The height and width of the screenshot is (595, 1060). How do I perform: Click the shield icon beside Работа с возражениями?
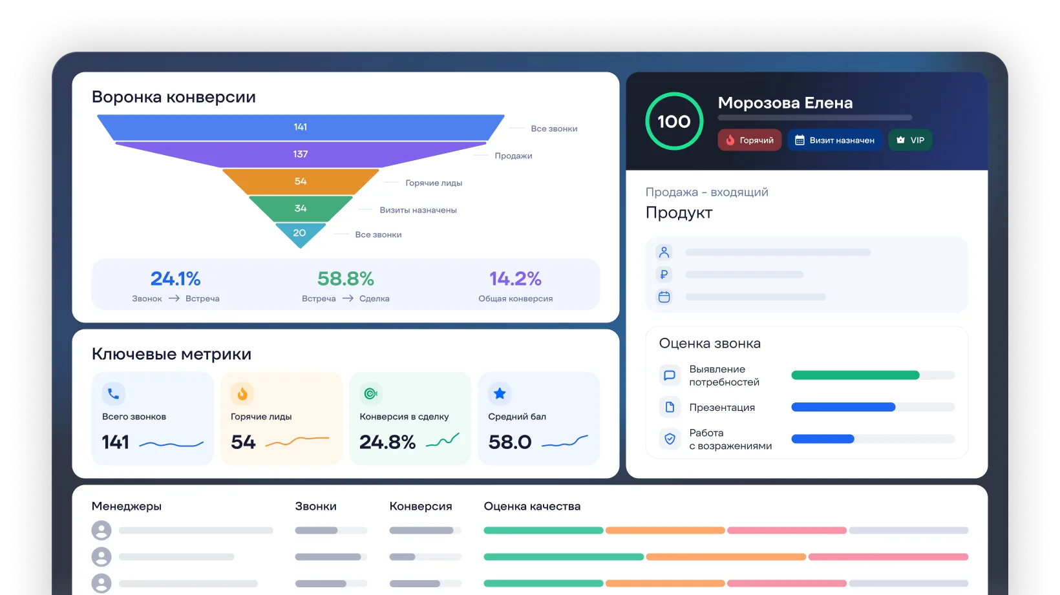670,439
